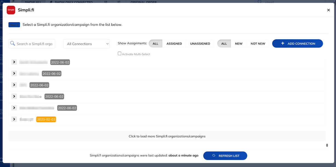The image size is (336, 167).
Task: Show only NEW items
Action: (239, 44)
